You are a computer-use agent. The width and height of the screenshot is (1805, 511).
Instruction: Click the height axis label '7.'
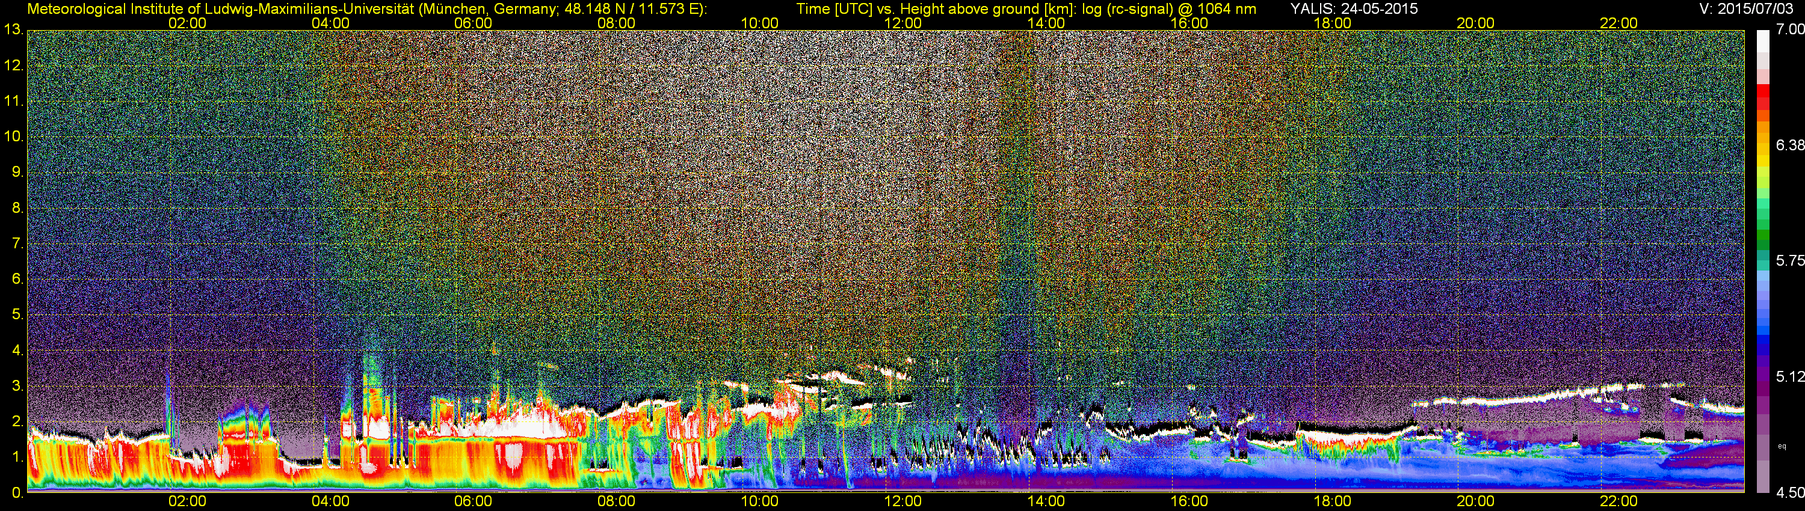(17, 243)
